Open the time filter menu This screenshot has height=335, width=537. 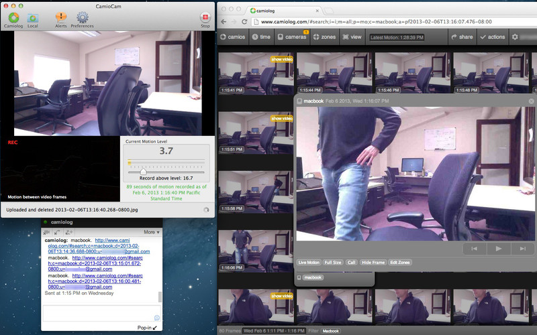tap(260, 38)
